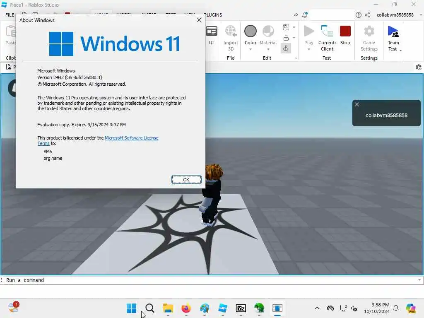Image resolution: width=424 pixels, height=318 pixels.
Task: Click the Lock tool icon
Action: coord(286,38)
